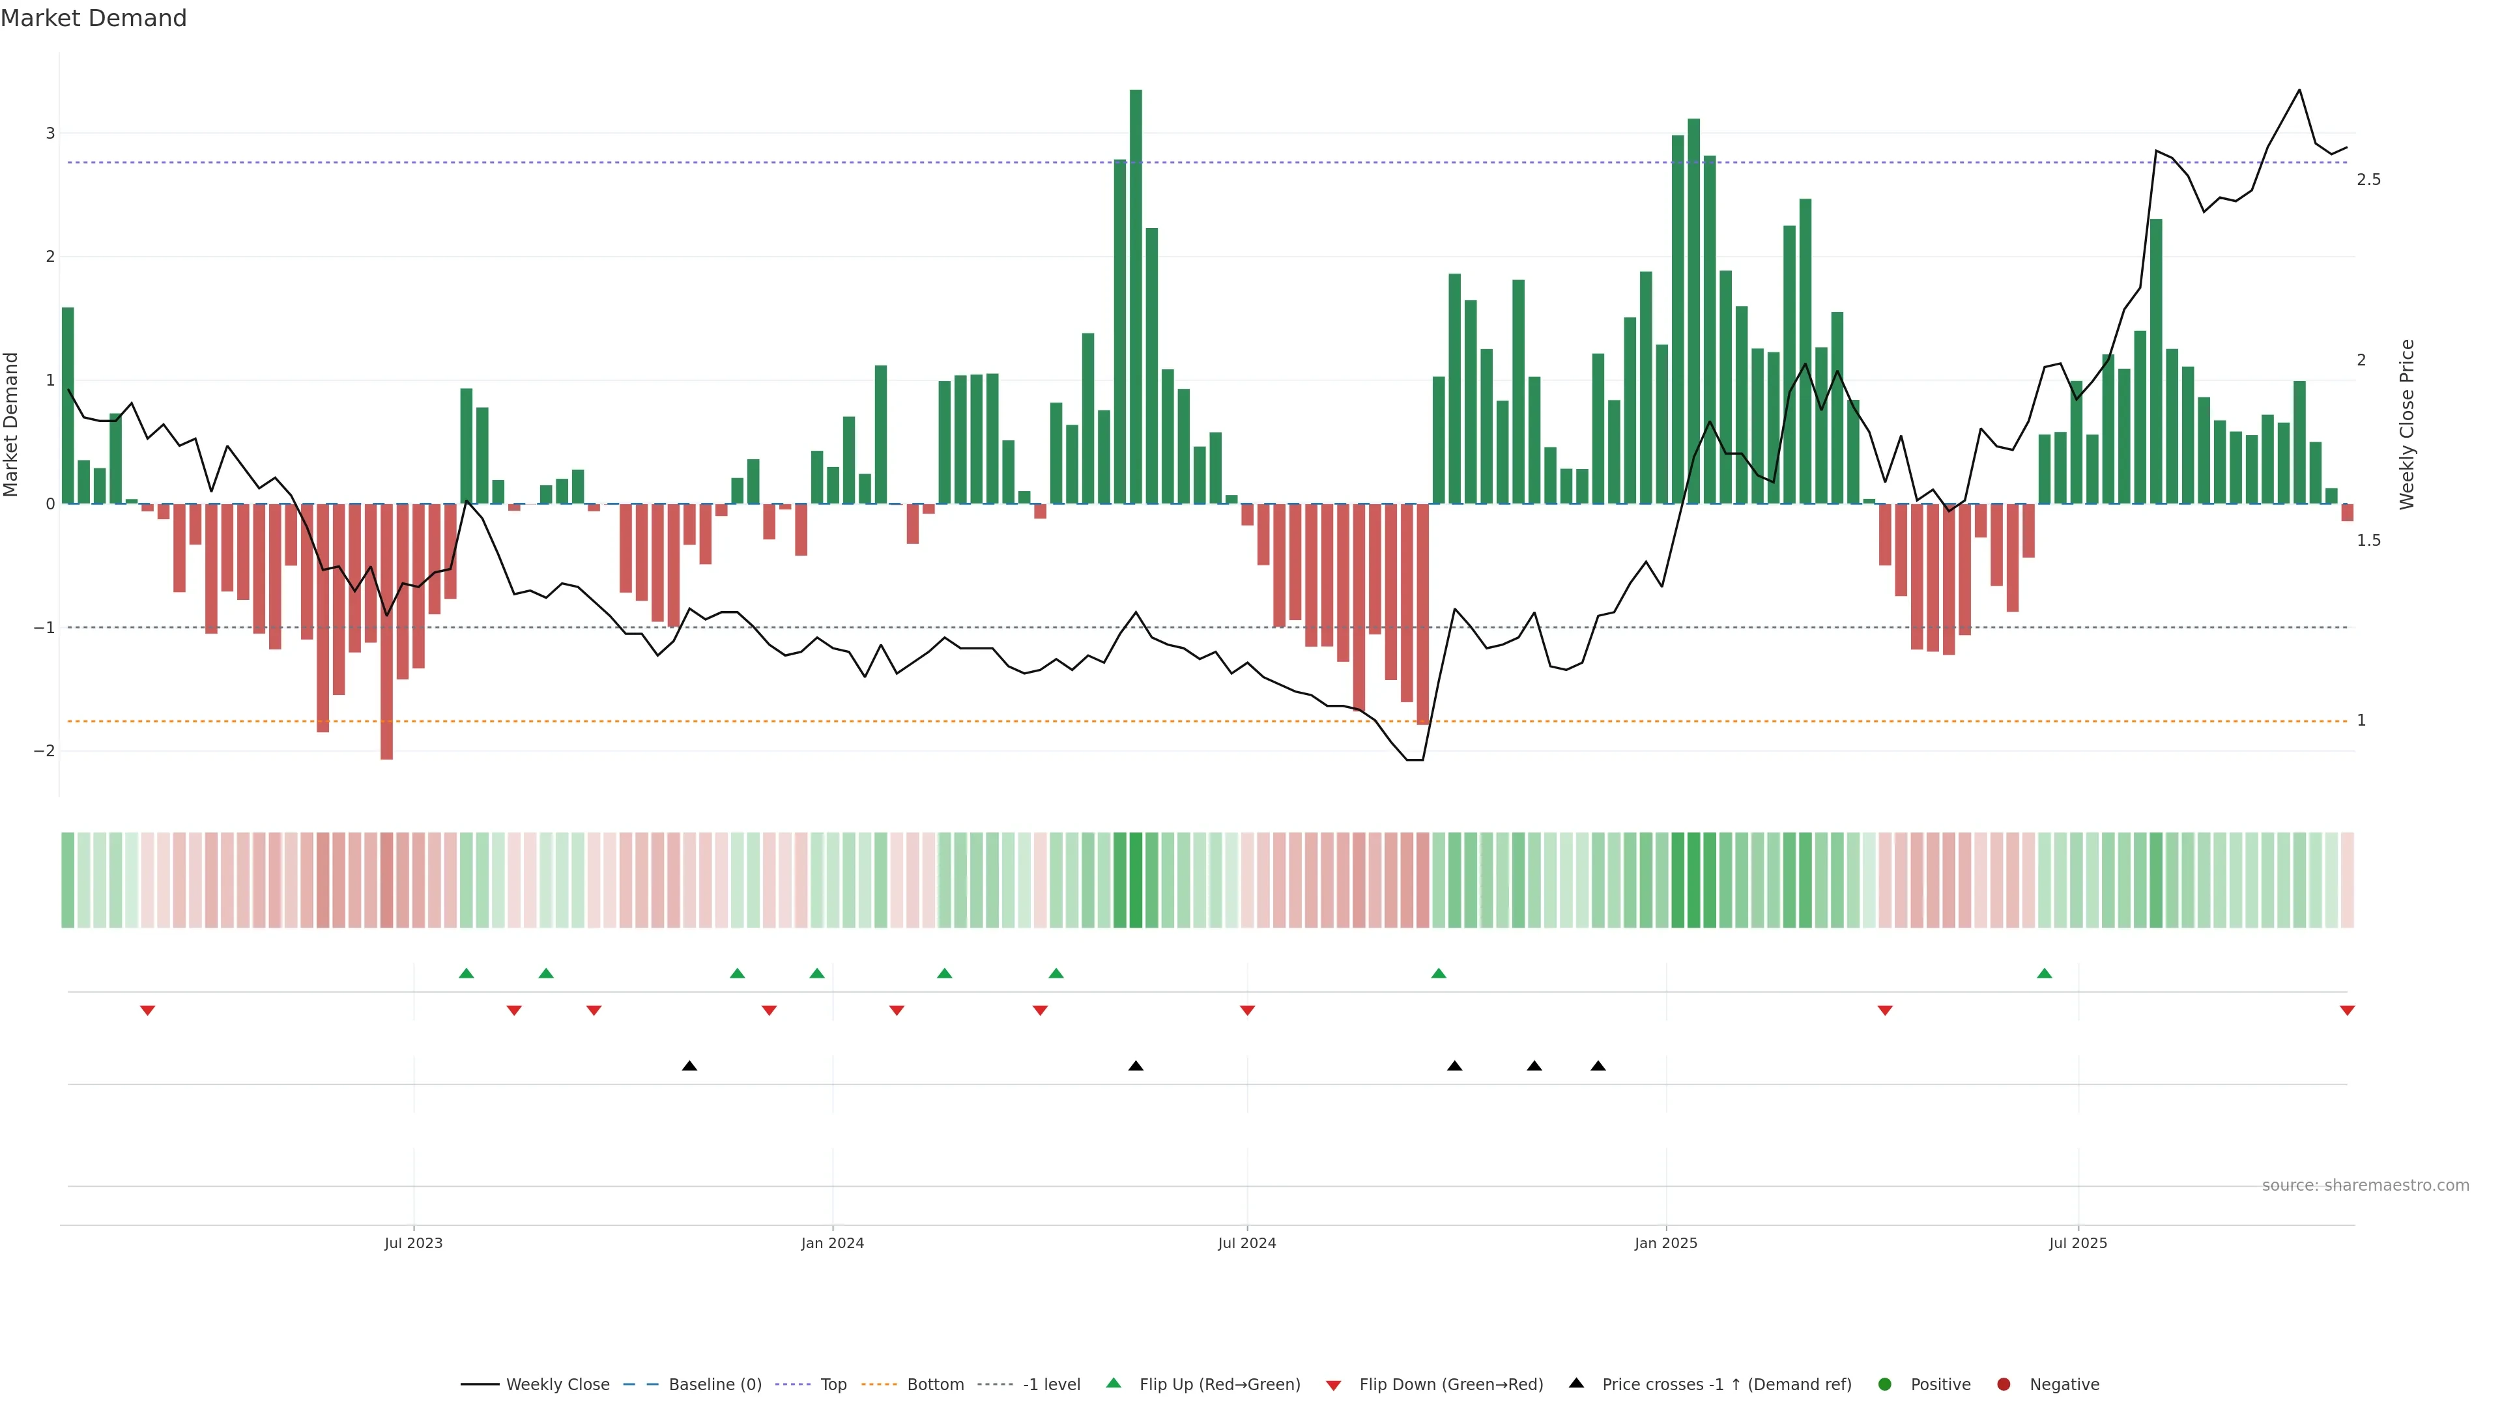Click first black price-cross triangle marker

point(689,1066)
